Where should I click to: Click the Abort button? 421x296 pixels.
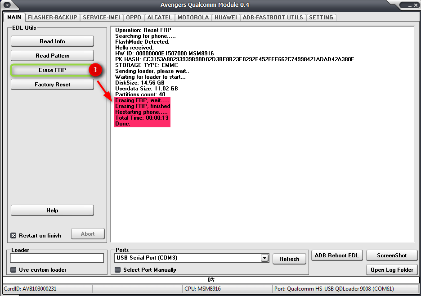[x=88, y=233]
